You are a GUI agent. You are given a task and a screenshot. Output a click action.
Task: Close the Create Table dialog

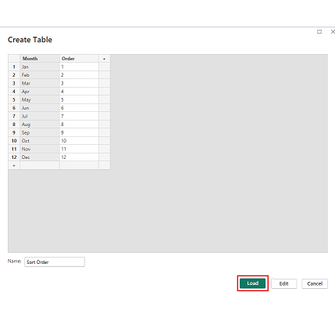point(333,32)
